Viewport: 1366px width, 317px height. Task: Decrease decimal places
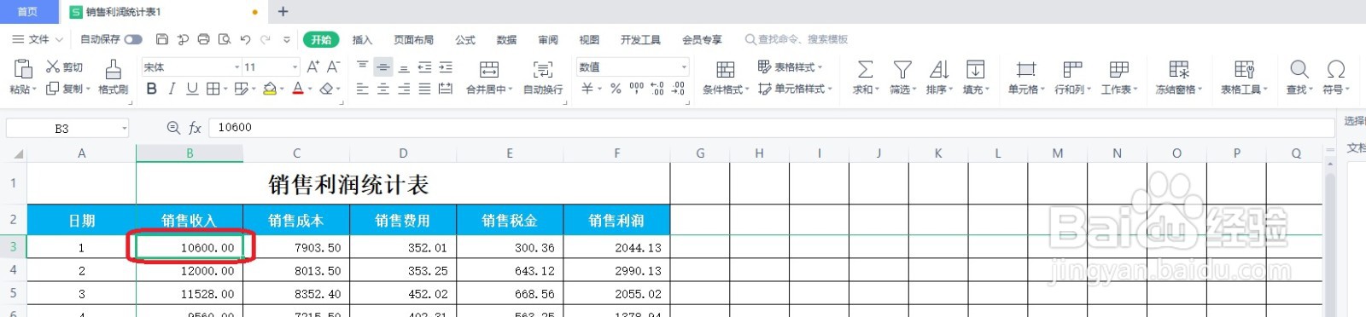(678, 89)
